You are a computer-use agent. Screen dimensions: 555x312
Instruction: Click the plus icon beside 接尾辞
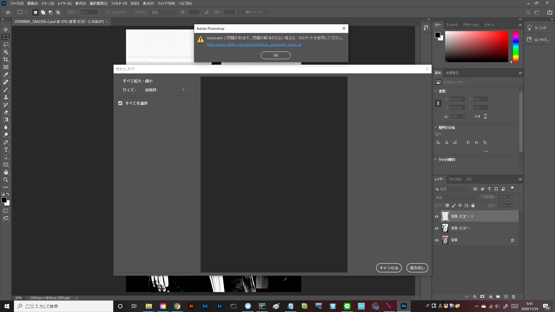point(183,90)
